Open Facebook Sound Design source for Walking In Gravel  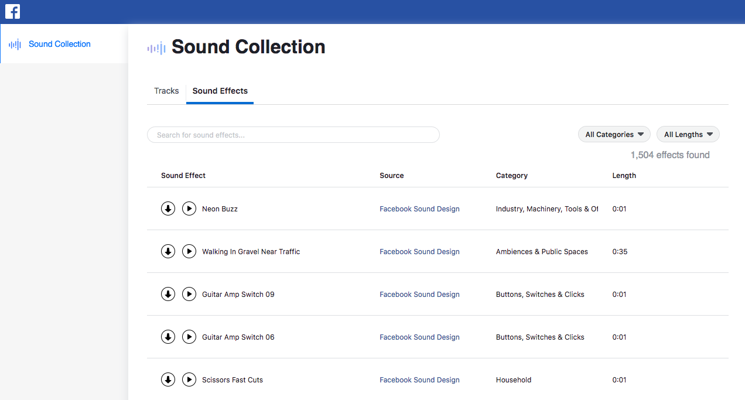pos(419,252)
